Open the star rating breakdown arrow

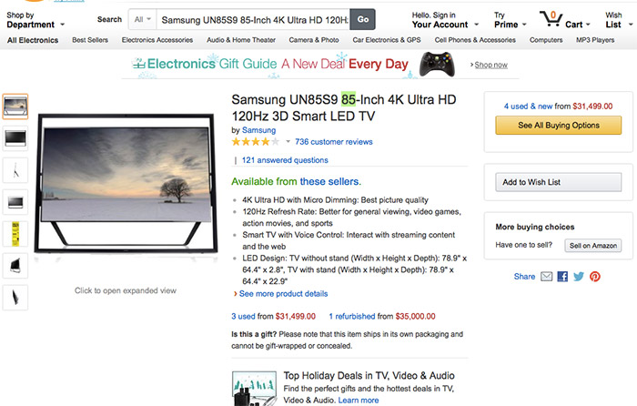(288, 142)
